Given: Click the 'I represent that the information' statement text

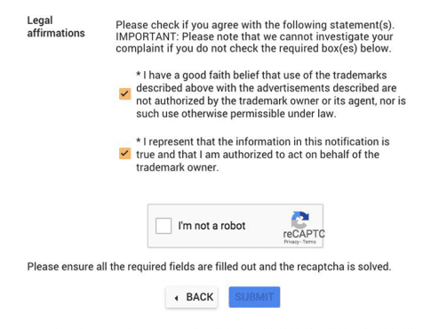Looking at the screenshot, I should pos(263,155).
